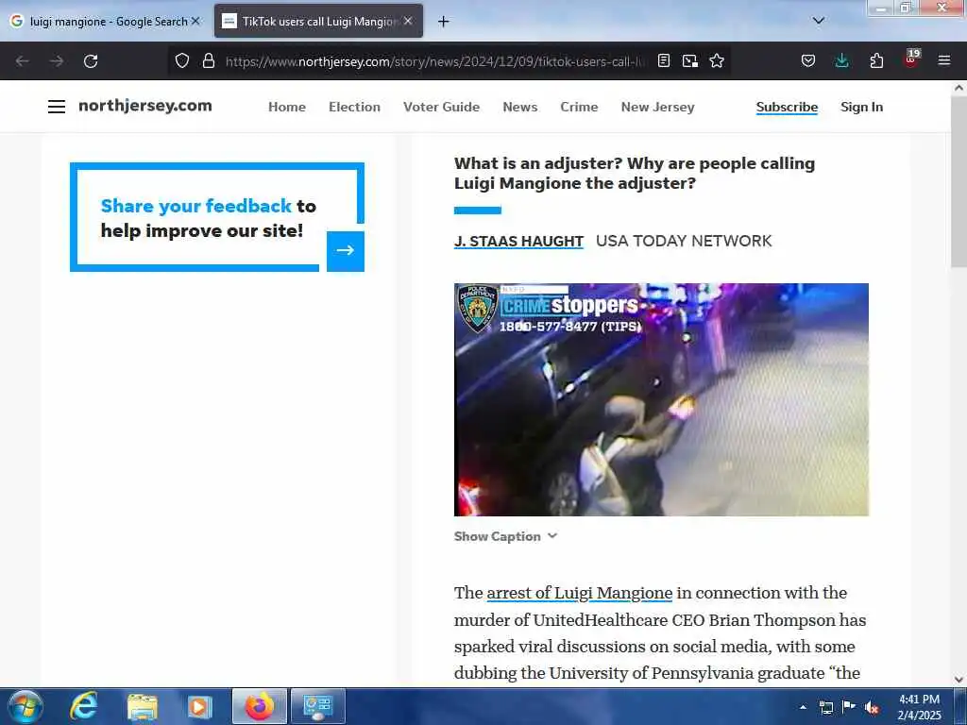Open Windows Explorer folder from taskbar
The height and width of the screenshot is (725, 967).
143,706
